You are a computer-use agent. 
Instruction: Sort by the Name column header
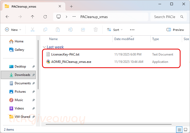[x=53, y=39]
